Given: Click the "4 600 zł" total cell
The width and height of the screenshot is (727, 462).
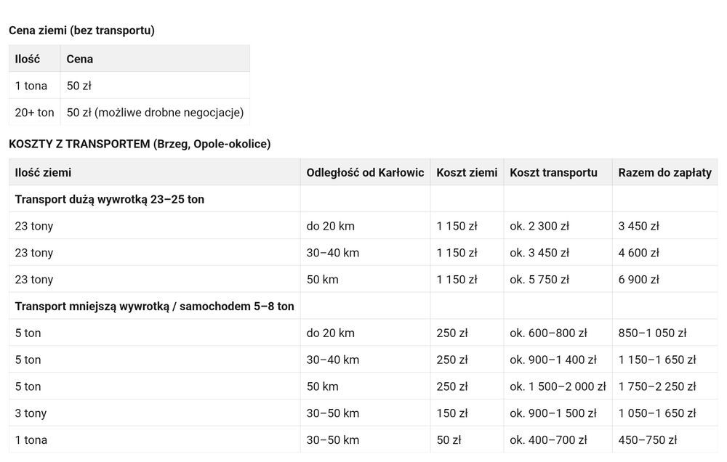Looking at the screenshot, I should tap(638, 253).
